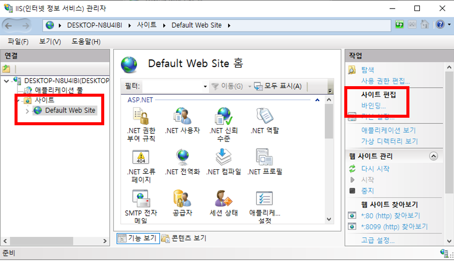This screenshot has height=261, width=454.
Task: Select 애플리케이션 풀 in the tree
Action: click(59, 90)
